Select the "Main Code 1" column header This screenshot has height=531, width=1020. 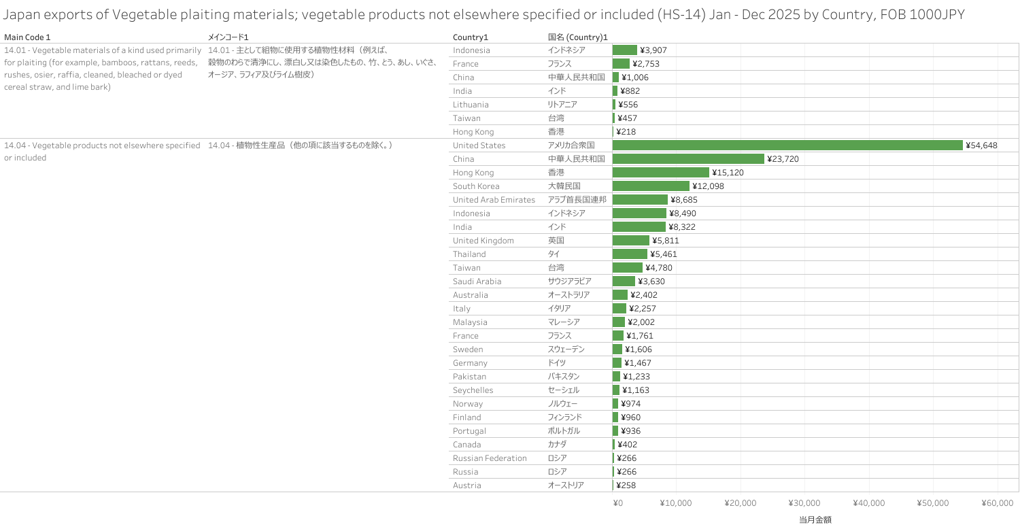click(x=27, y=37)
